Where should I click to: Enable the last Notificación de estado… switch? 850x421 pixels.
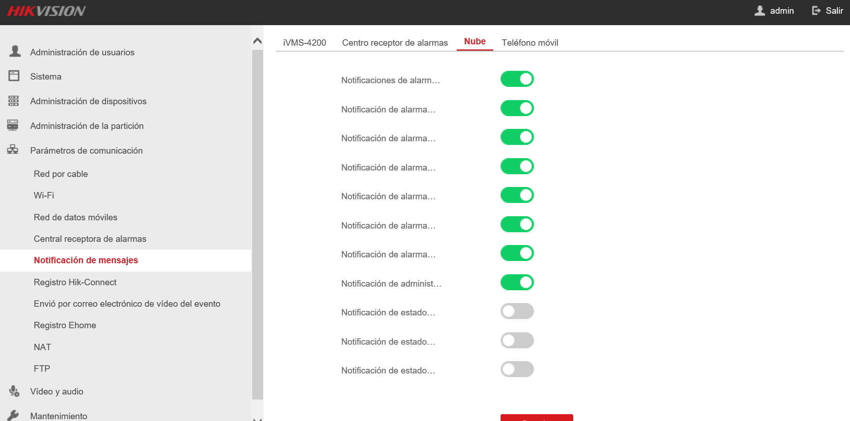(x=517, y=369)
